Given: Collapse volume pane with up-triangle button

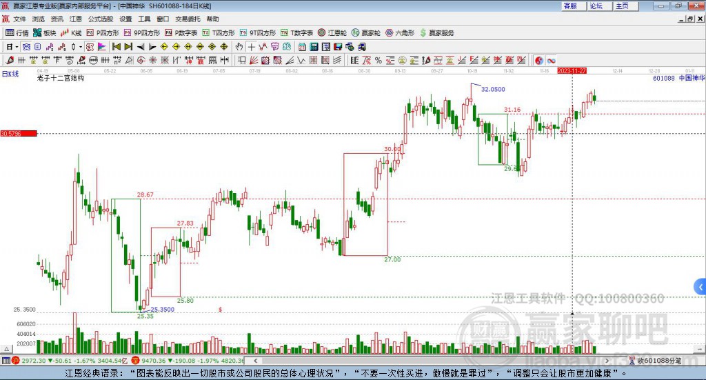Looking at the screenshot, I should point(6,349).
